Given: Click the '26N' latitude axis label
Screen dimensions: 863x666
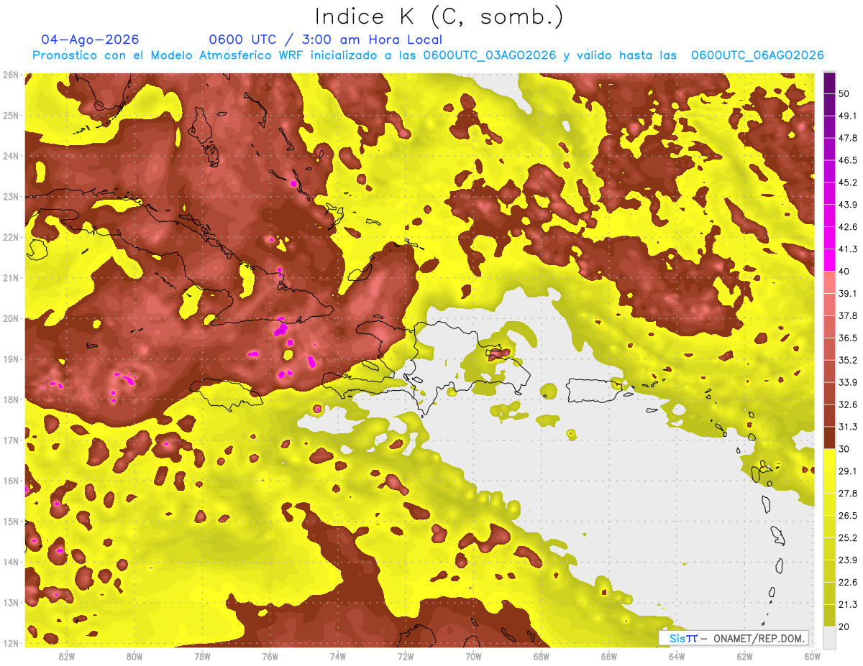Looking at the screenshot, I should point(11,75).
